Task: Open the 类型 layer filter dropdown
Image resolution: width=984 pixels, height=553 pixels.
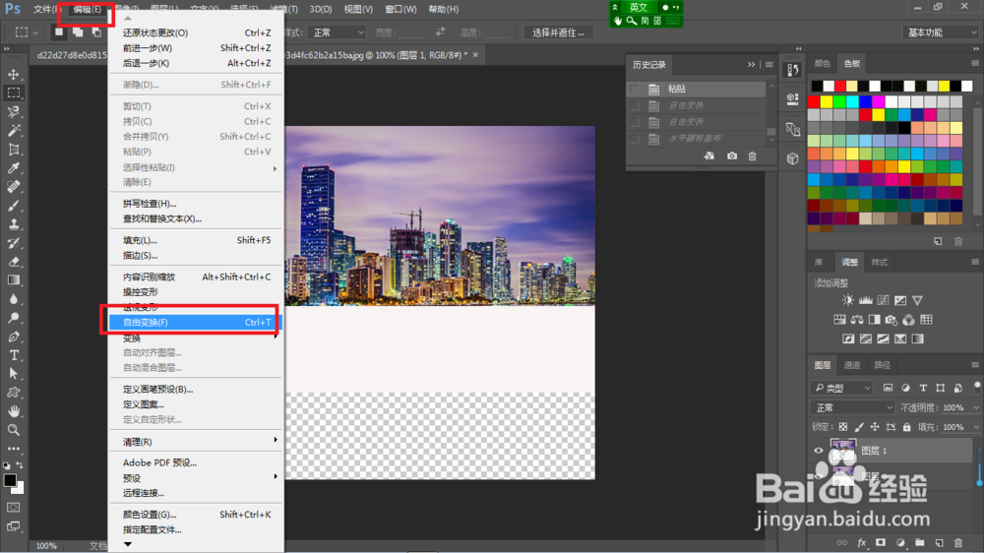Action: pos(841,388)
